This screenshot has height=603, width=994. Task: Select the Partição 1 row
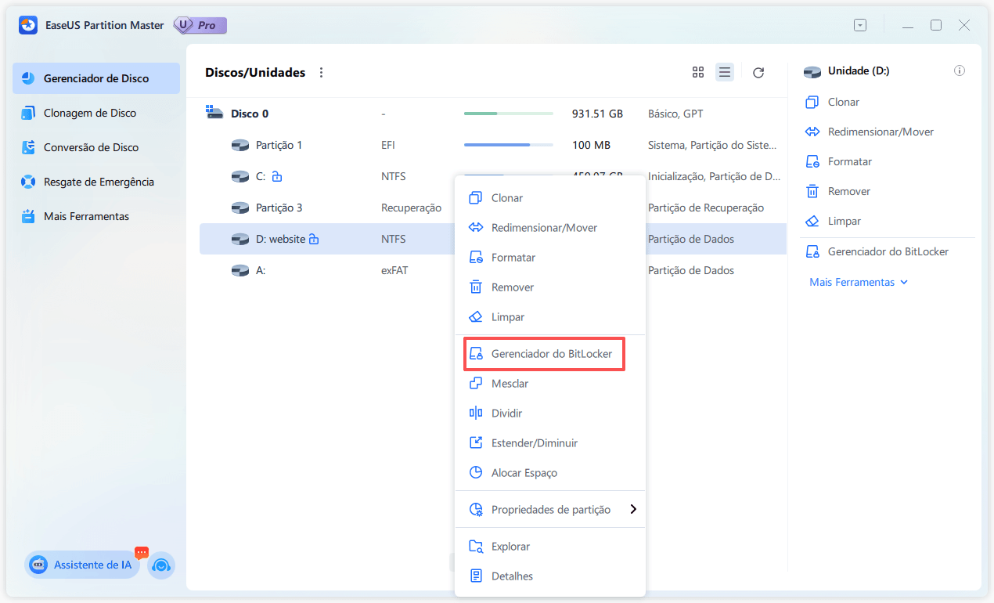pos(493,145)
